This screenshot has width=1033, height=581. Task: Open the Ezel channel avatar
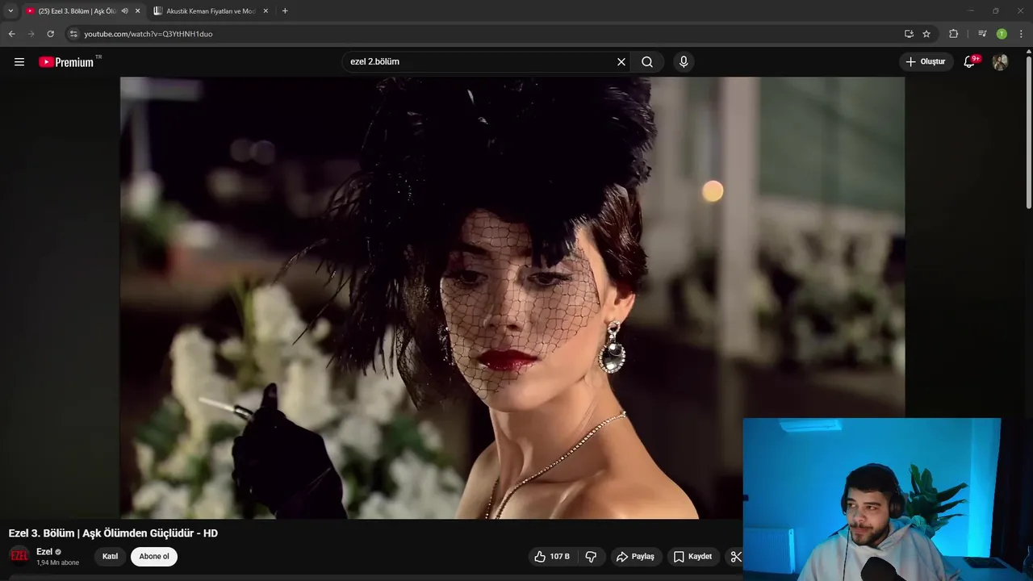pyautogui.click(x=19, y=556)
